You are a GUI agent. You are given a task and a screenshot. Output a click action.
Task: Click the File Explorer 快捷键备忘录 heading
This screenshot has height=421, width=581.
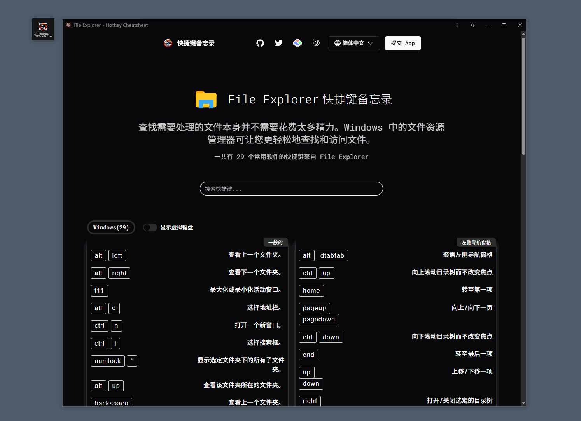click(310, 100)
